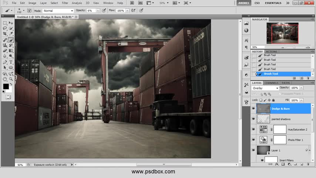
Task: Select the ANDREI workspace
Action: [x=243, y=3]
